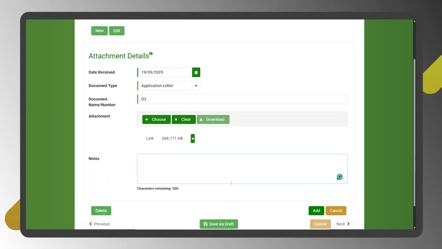Click the Edit button
The height and width of the screenshot is (249, 442).
tap(117, 31)
